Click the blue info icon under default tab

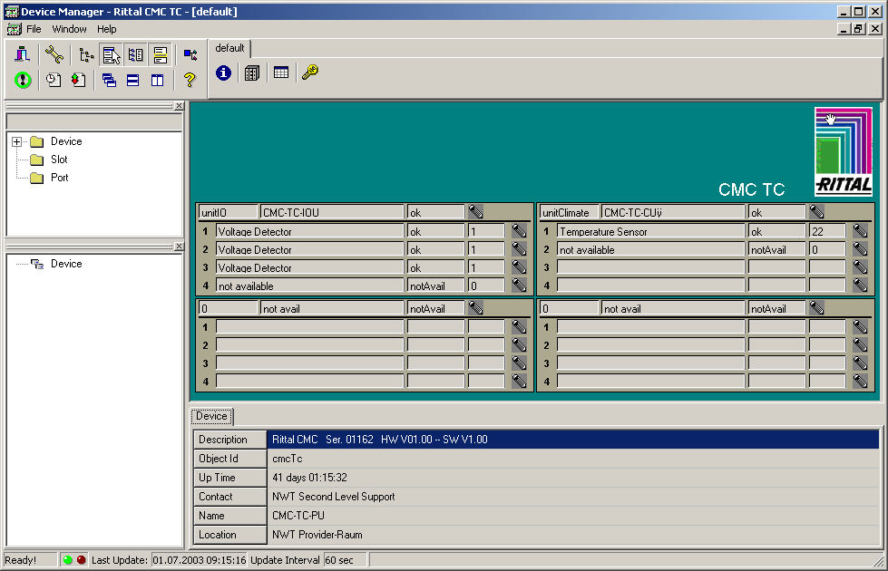224,73
